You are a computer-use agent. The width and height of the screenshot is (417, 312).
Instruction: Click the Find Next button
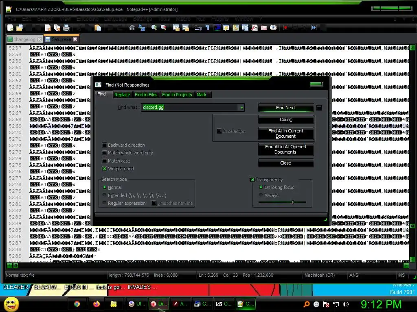pos(285,107)
